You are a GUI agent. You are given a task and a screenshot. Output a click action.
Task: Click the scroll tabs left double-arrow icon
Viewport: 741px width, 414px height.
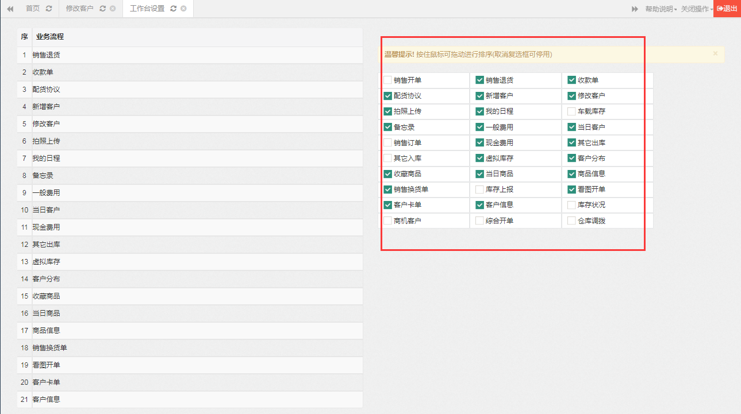point(10,9)
